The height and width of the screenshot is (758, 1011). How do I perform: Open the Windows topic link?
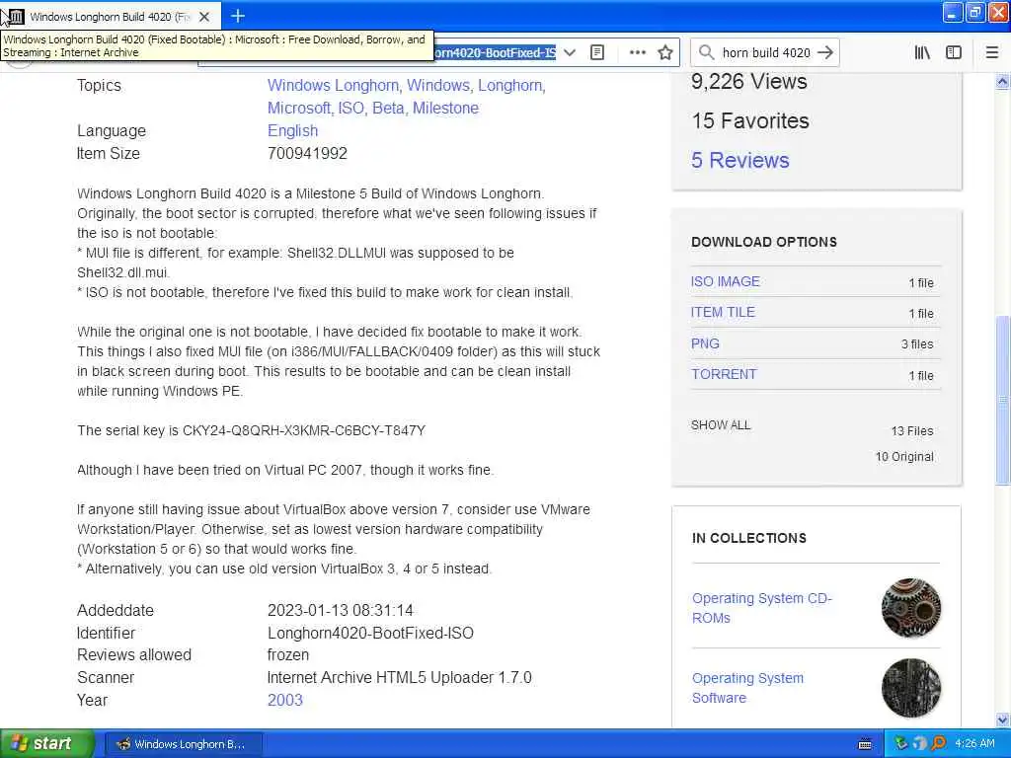[x=439, y=86]
